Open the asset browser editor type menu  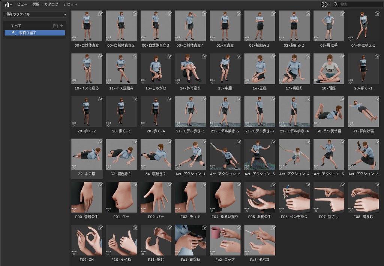click(8, 4)
